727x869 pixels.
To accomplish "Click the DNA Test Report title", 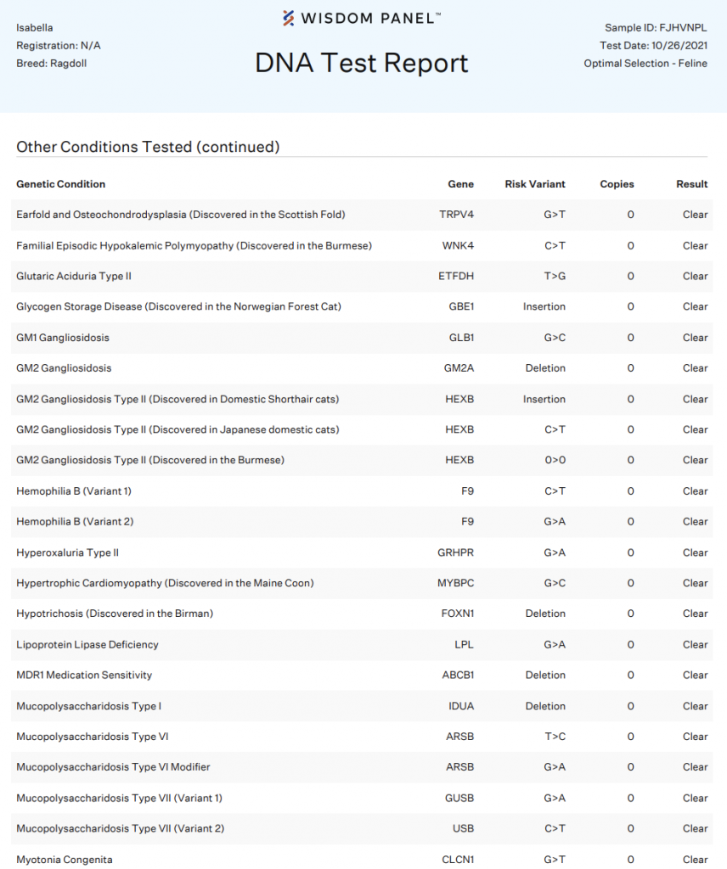I will click(362, 63).
